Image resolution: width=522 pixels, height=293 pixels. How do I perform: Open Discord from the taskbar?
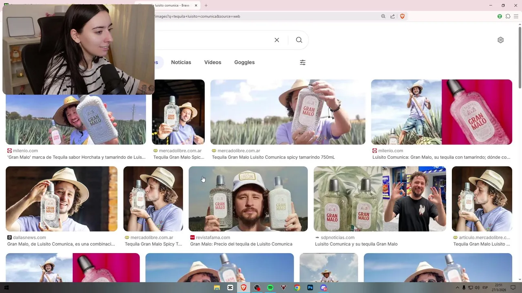point(324,288)
